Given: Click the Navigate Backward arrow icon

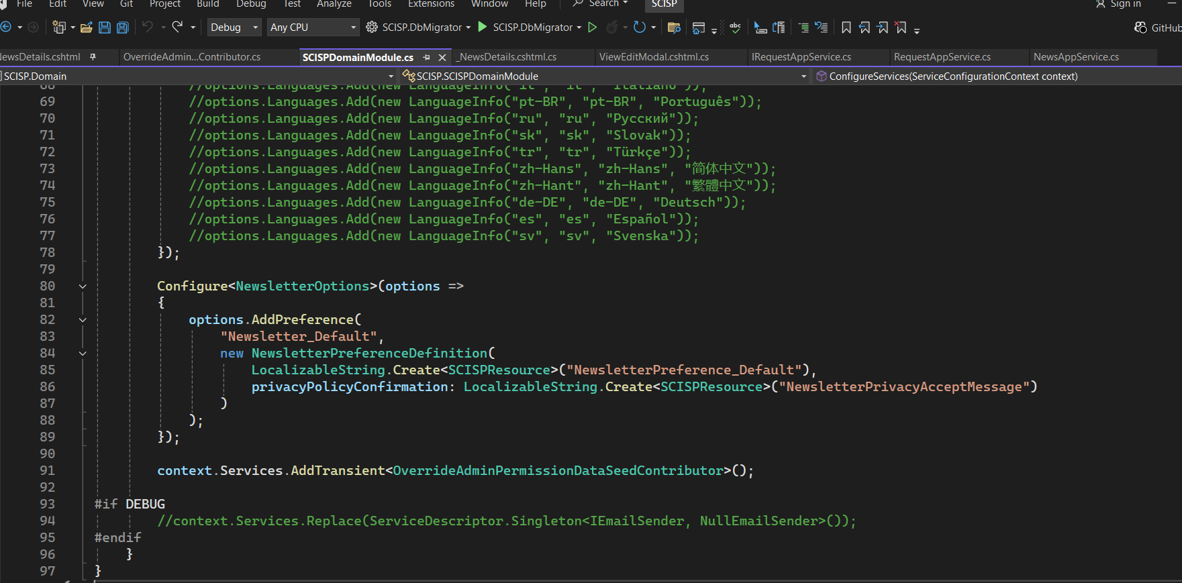Looking at the screenshot, I should click(x=6, y=28).
